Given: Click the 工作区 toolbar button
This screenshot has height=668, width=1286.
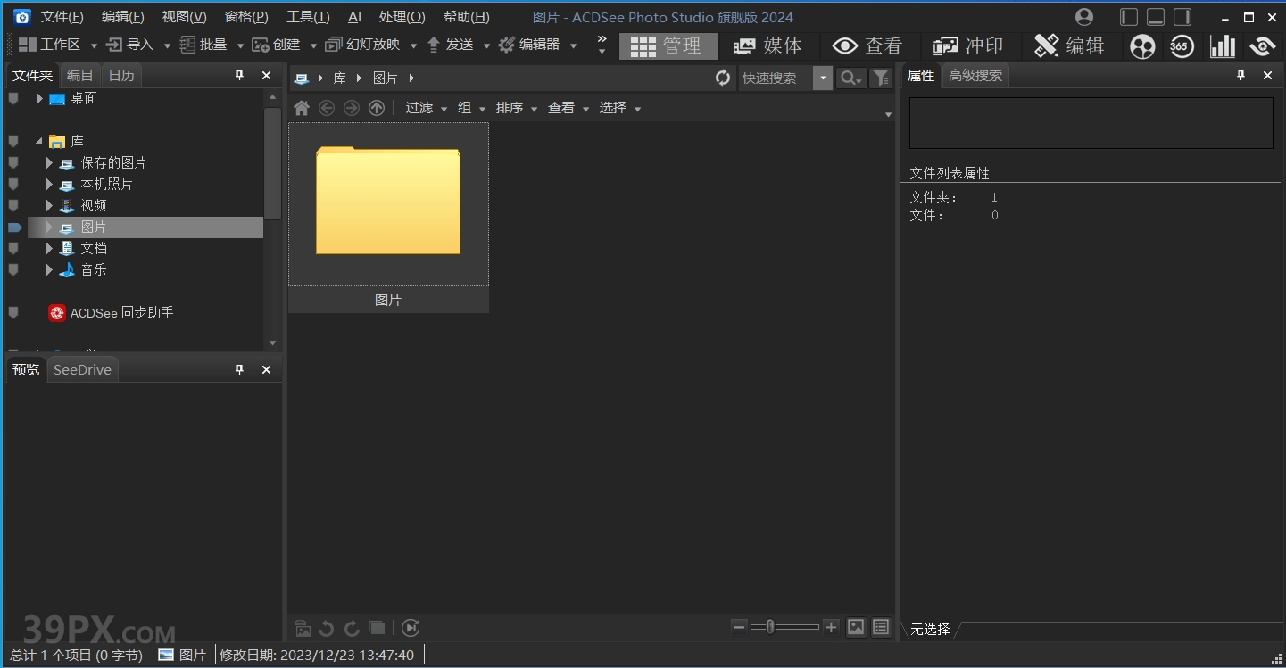Looking at the screenshot, I should click(x=50, y=45).
